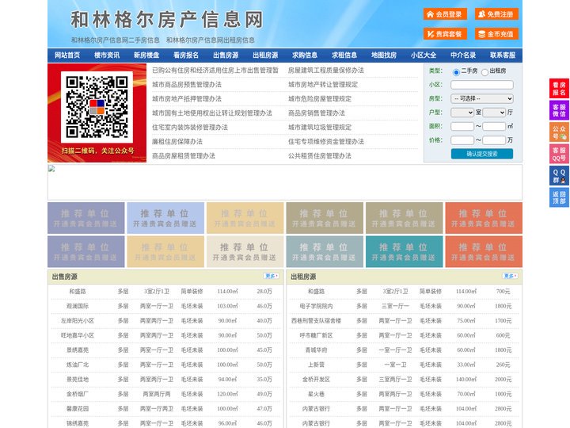Screen dimensions: 570x428
Task: Open the 金桥烟厂 sale listing
Action: 78,394
